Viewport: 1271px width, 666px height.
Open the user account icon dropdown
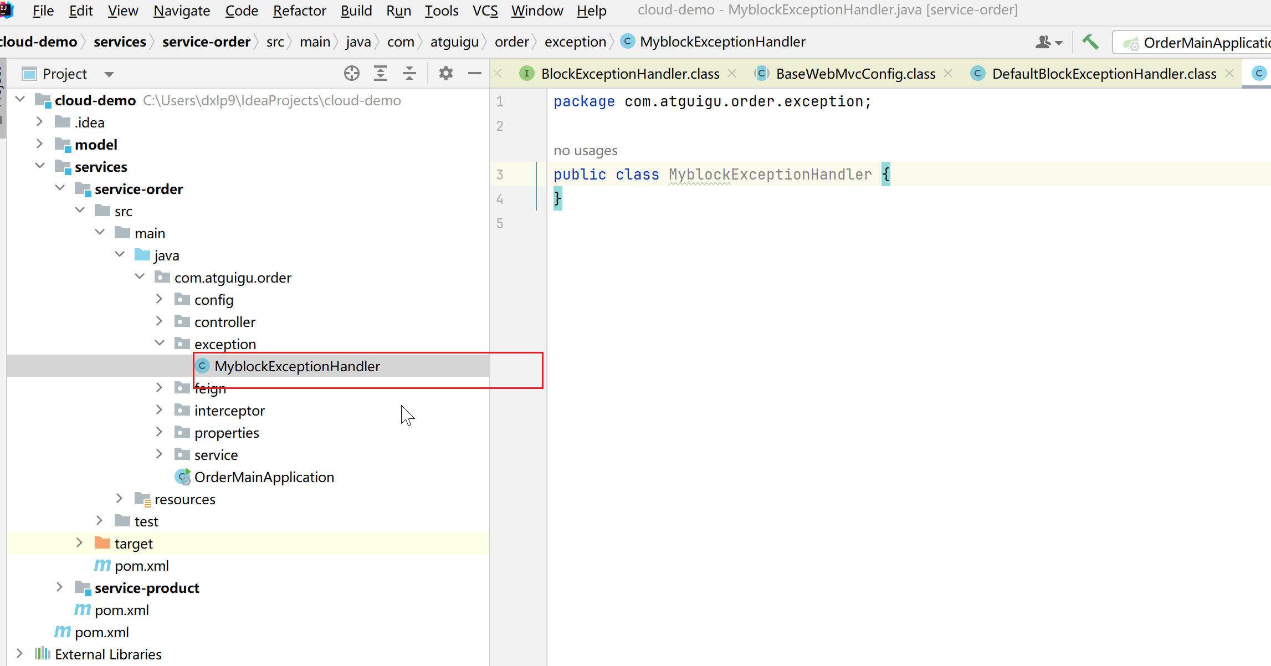click(x=1048, y=42)
